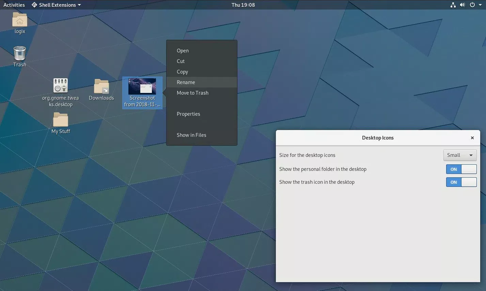Select Rename in the context menu

tap(186, 82)
